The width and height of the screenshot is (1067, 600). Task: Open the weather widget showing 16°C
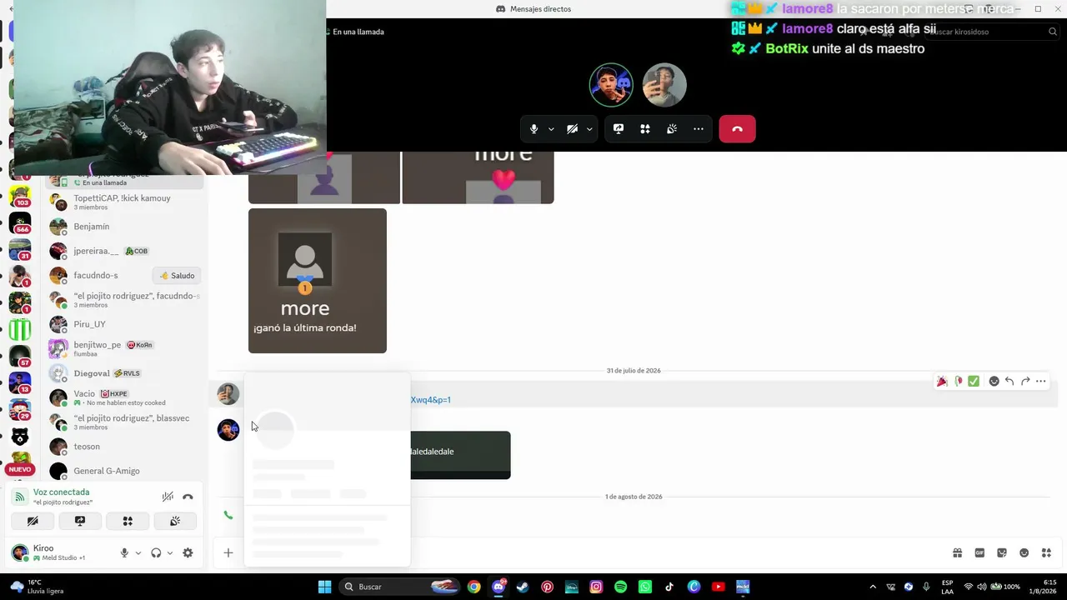37,587
